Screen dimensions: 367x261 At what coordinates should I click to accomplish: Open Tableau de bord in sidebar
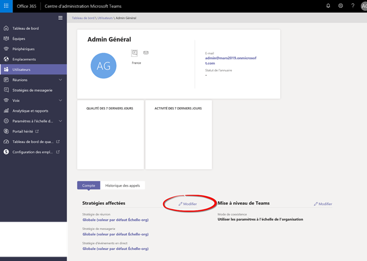coord(33,28)
